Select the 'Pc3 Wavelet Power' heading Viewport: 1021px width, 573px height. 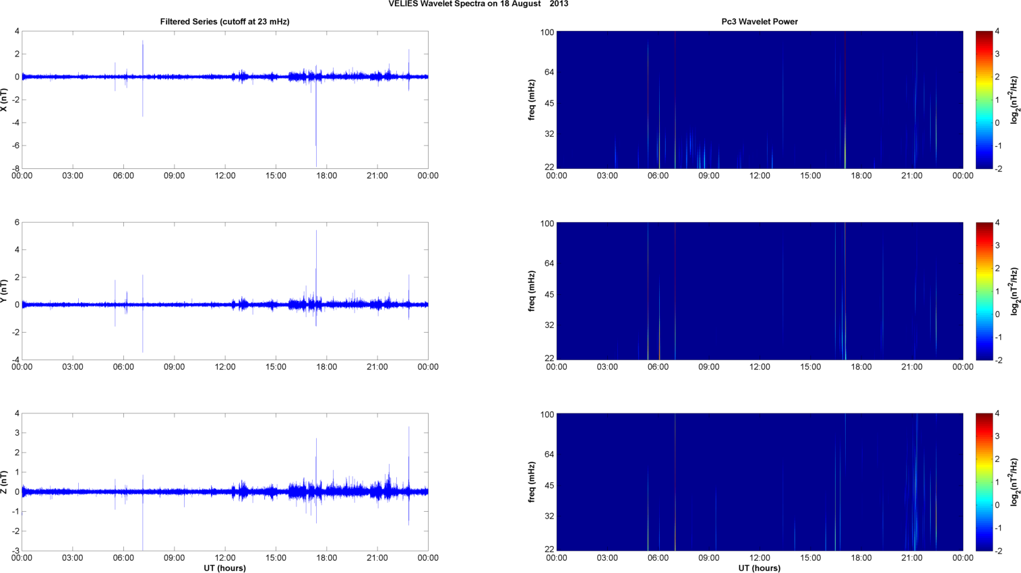click(760, 22)
